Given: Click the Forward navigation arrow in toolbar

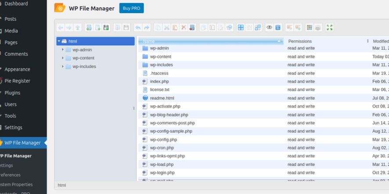Looking at the screenshot, I should [69, 28].
